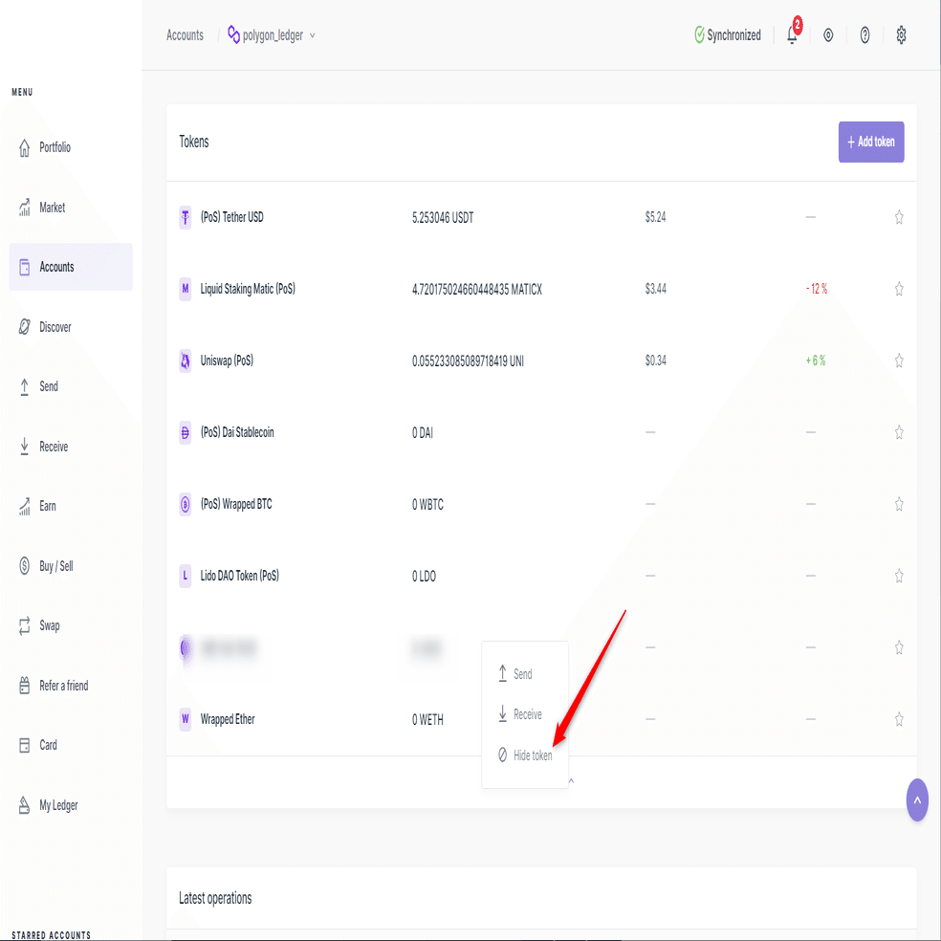
Task: Click the Latest operations heading
Action: click(215, 898)
